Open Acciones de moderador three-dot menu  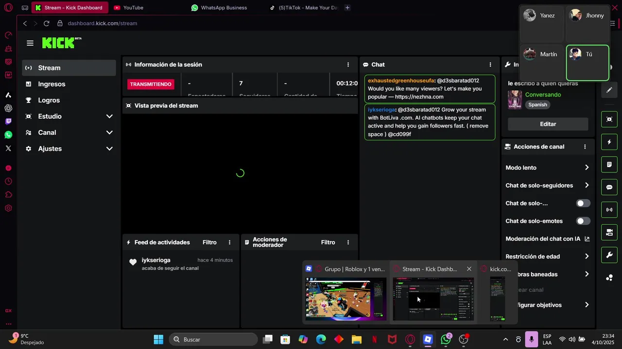point(348,242)
